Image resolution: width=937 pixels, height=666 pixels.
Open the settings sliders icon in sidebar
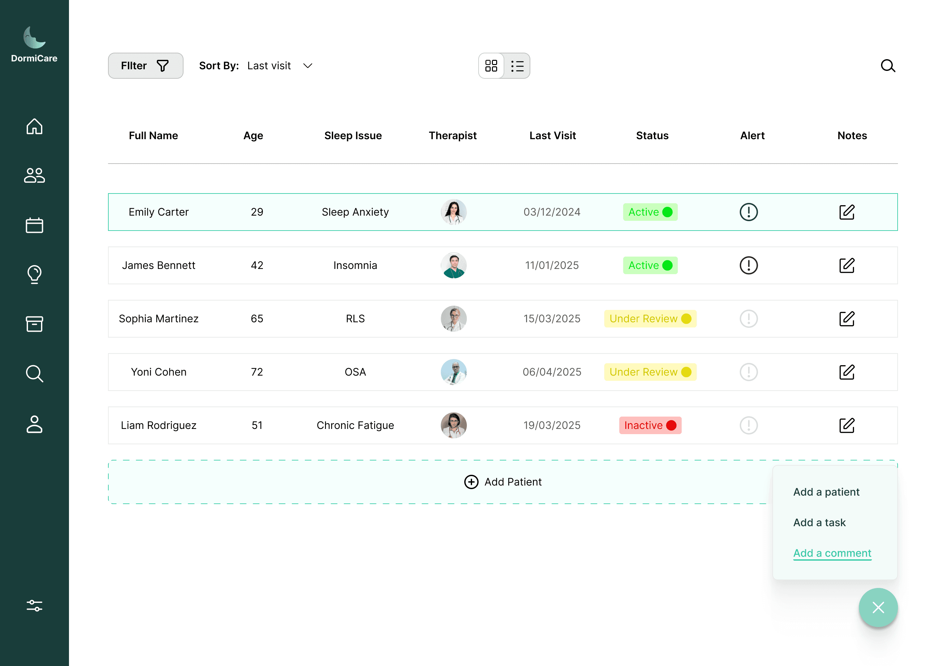tap(34, 605)
